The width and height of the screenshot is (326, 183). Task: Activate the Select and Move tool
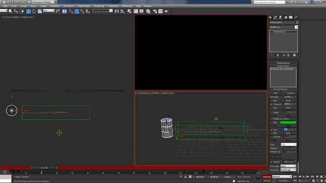coord(29,11)
